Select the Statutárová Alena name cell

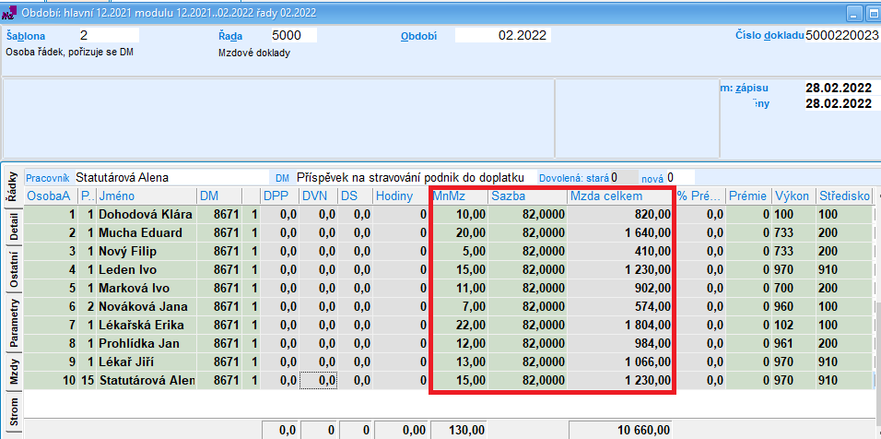147,381
